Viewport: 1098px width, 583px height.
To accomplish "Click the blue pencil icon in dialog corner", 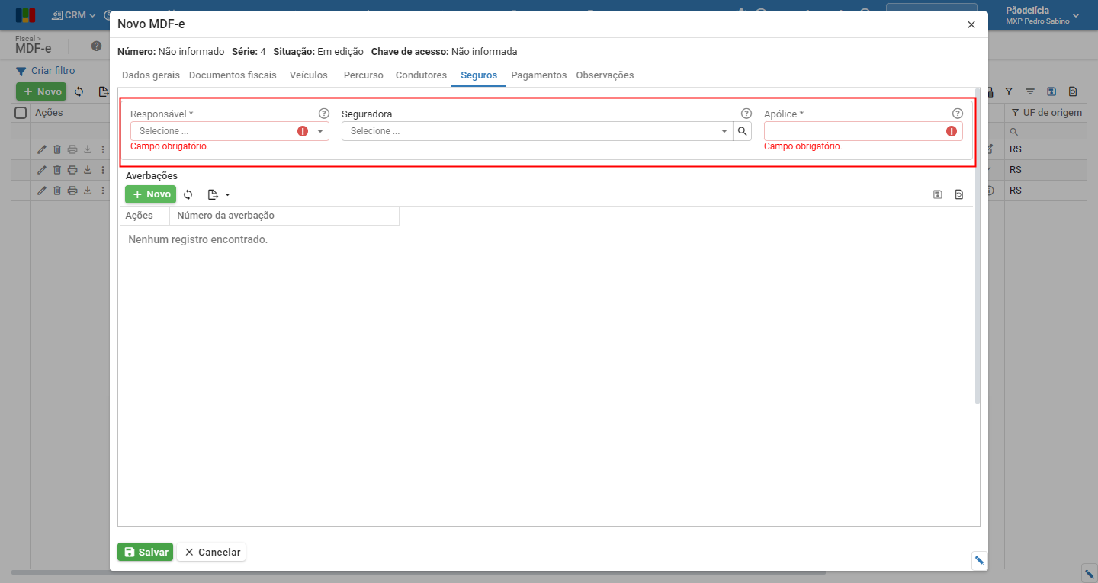I will pyautogui.click(x=980, y=561).
